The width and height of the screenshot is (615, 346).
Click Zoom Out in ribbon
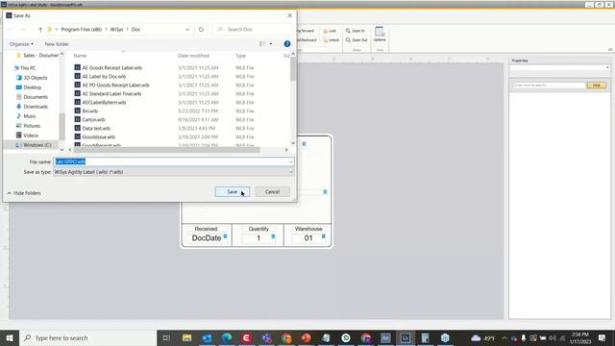tap(357, 40)
